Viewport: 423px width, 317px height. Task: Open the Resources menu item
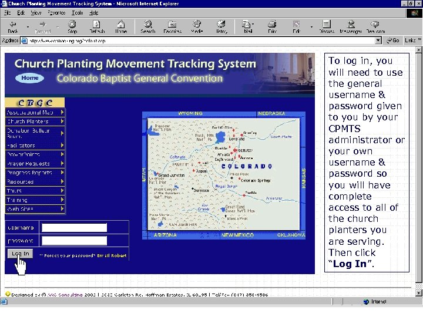(35, 181)
